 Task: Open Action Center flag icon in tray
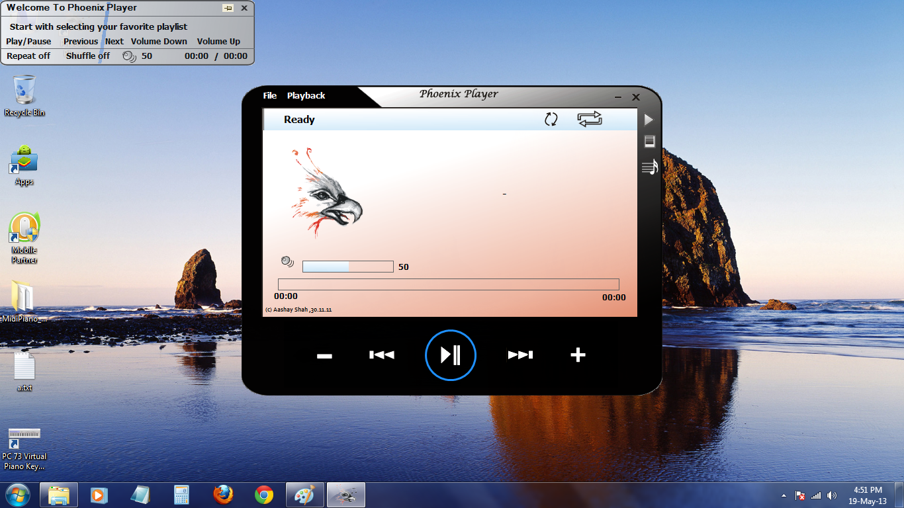[x=800, y=495]
